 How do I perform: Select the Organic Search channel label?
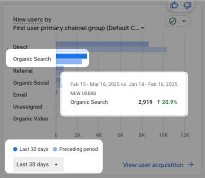tap(32, 59)
